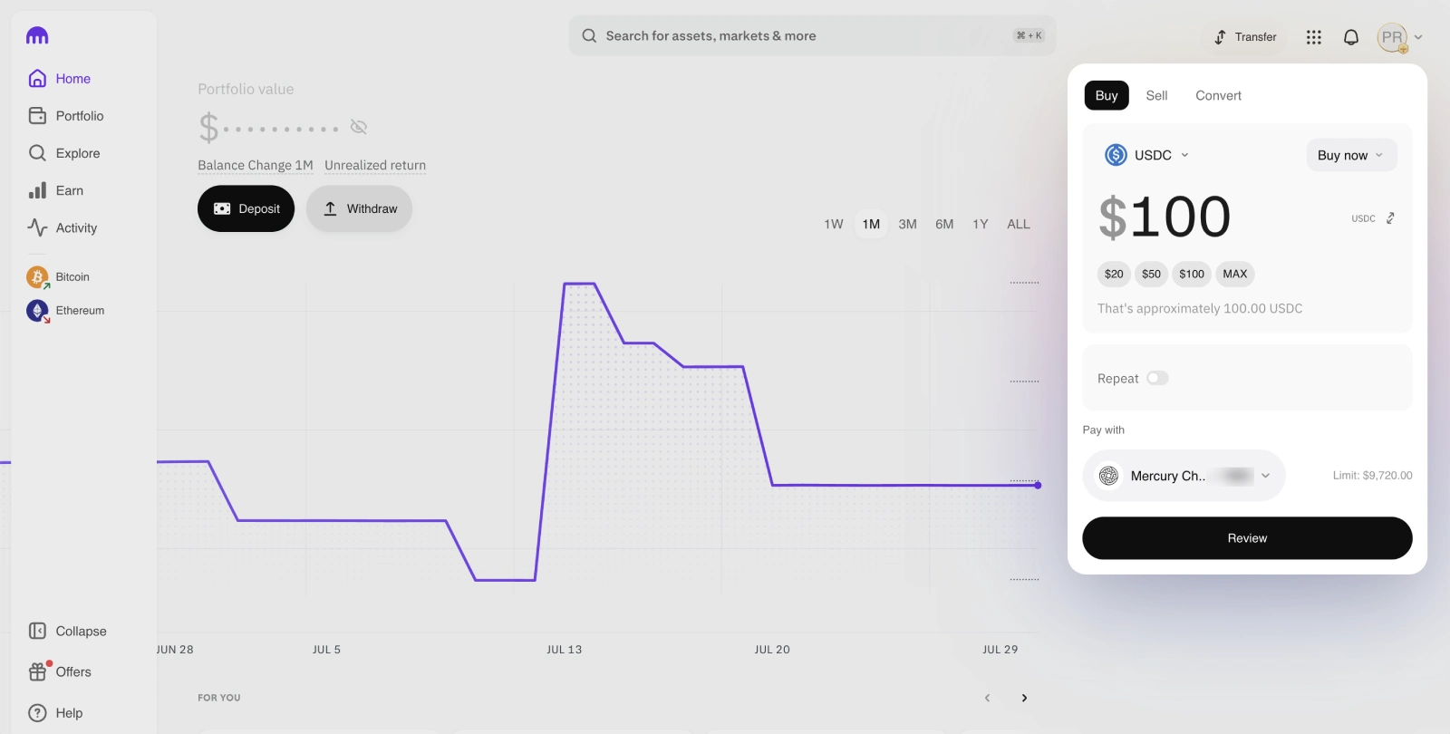
Task: Enable the Repeat purchase toggle
Action: pos(1157,378)
